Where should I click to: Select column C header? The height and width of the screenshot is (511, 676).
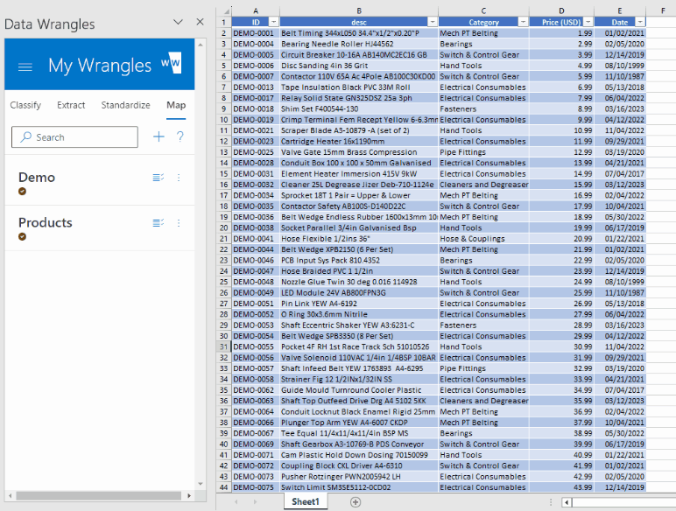pos(483,10)
